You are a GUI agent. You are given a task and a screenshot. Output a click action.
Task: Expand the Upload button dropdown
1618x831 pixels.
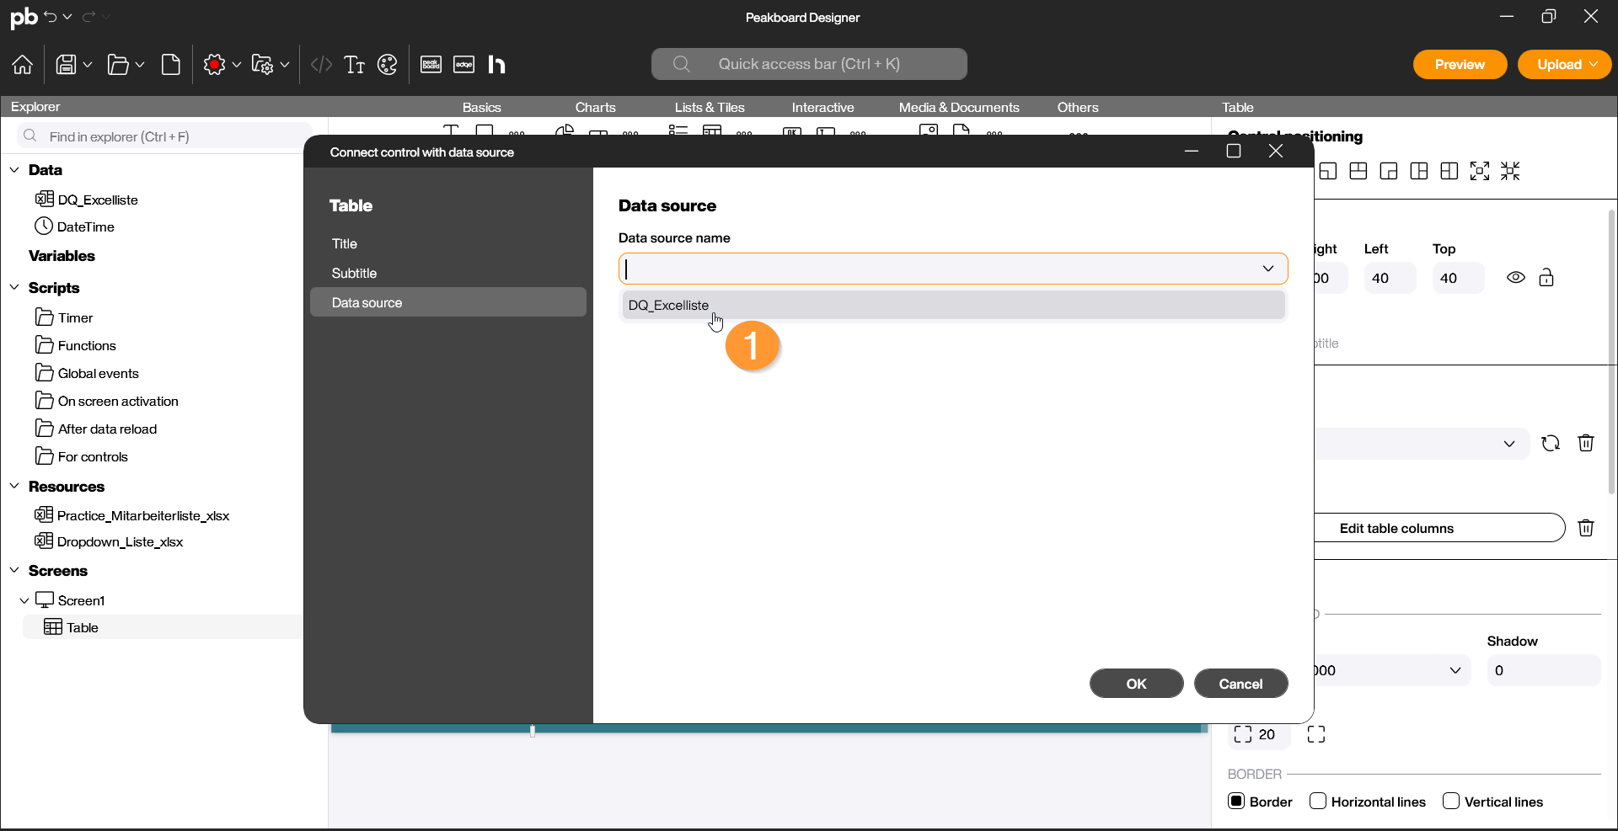[x=1594, y=65]
